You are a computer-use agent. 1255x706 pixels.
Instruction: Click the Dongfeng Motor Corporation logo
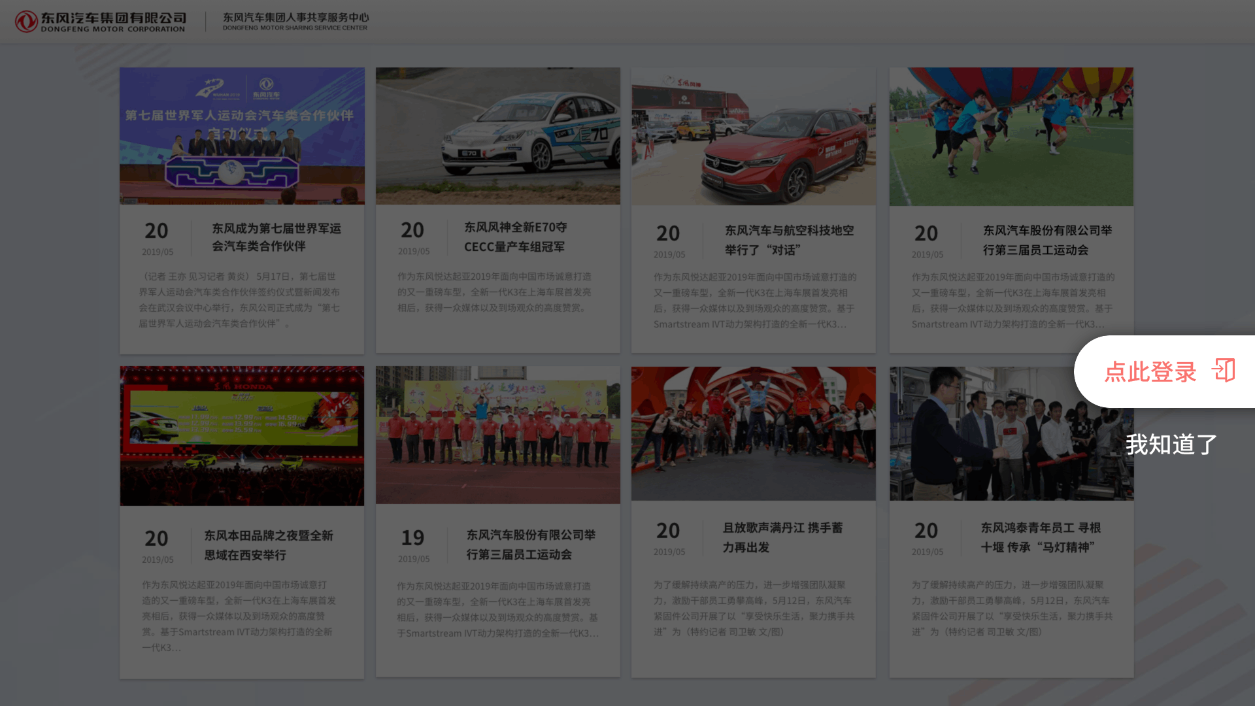tap(101, 22)
